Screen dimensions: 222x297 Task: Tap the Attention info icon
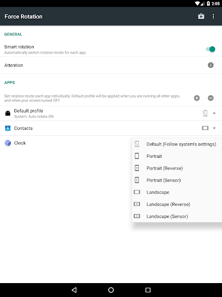click(210, 65)
